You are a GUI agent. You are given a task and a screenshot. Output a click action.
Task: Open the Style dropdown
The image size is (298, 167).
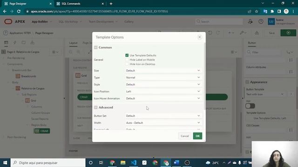163,84
